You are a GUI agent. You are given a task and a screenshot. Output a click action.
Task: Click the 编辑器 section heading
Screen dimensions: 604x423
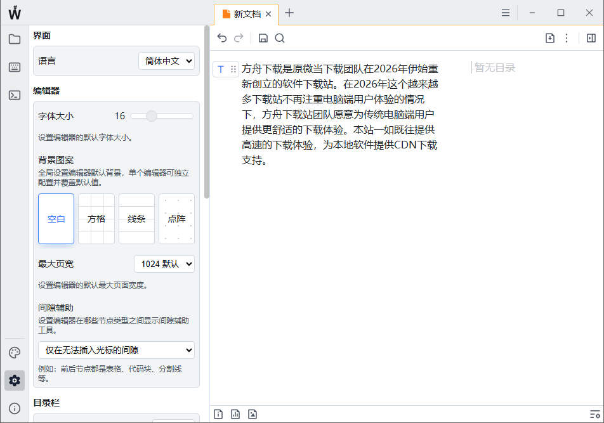tap(46, 91)
